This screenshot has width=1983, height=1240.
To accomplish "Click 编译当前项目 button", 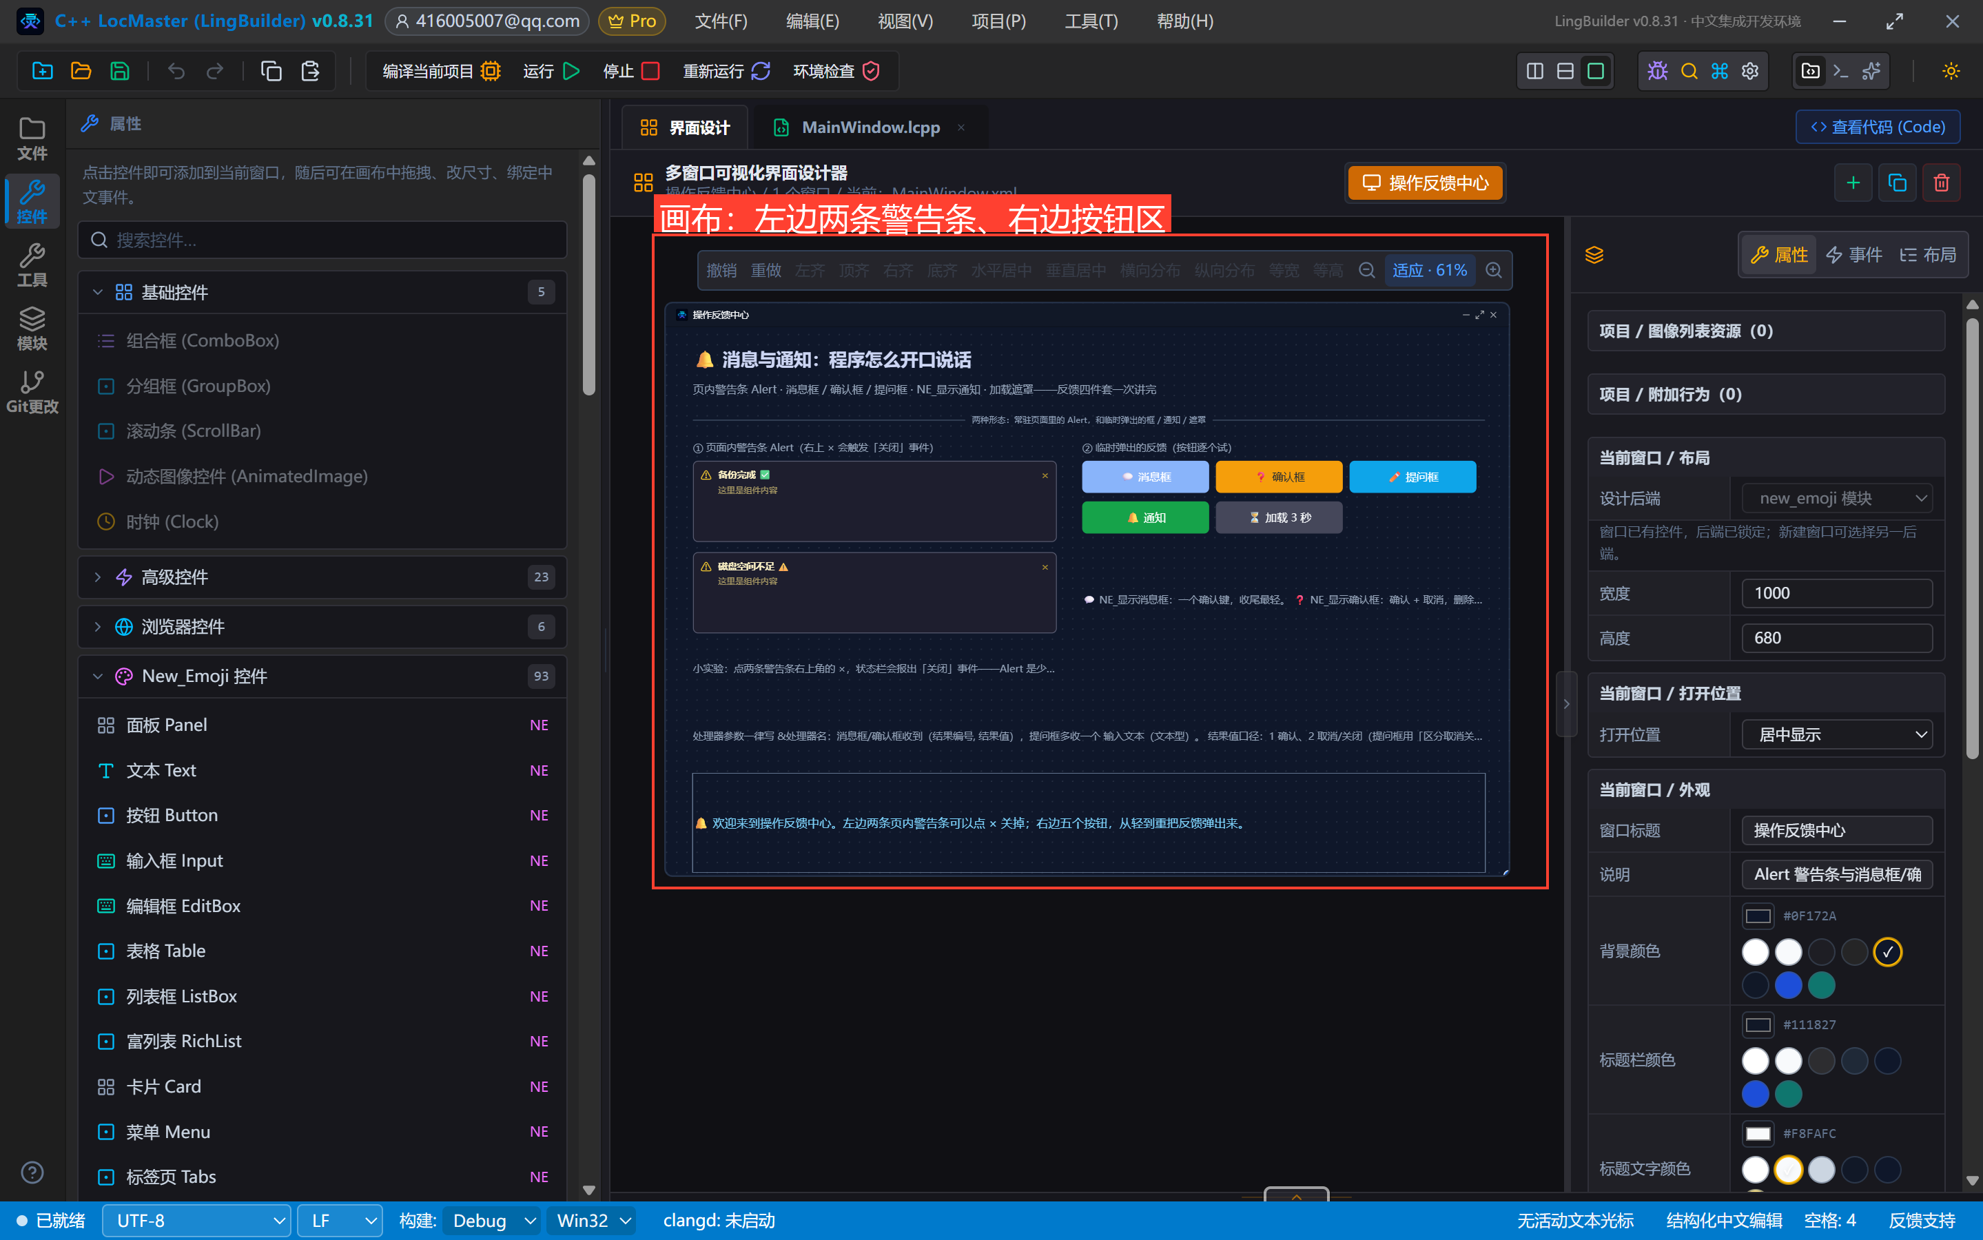I will (x=441, y=72).
